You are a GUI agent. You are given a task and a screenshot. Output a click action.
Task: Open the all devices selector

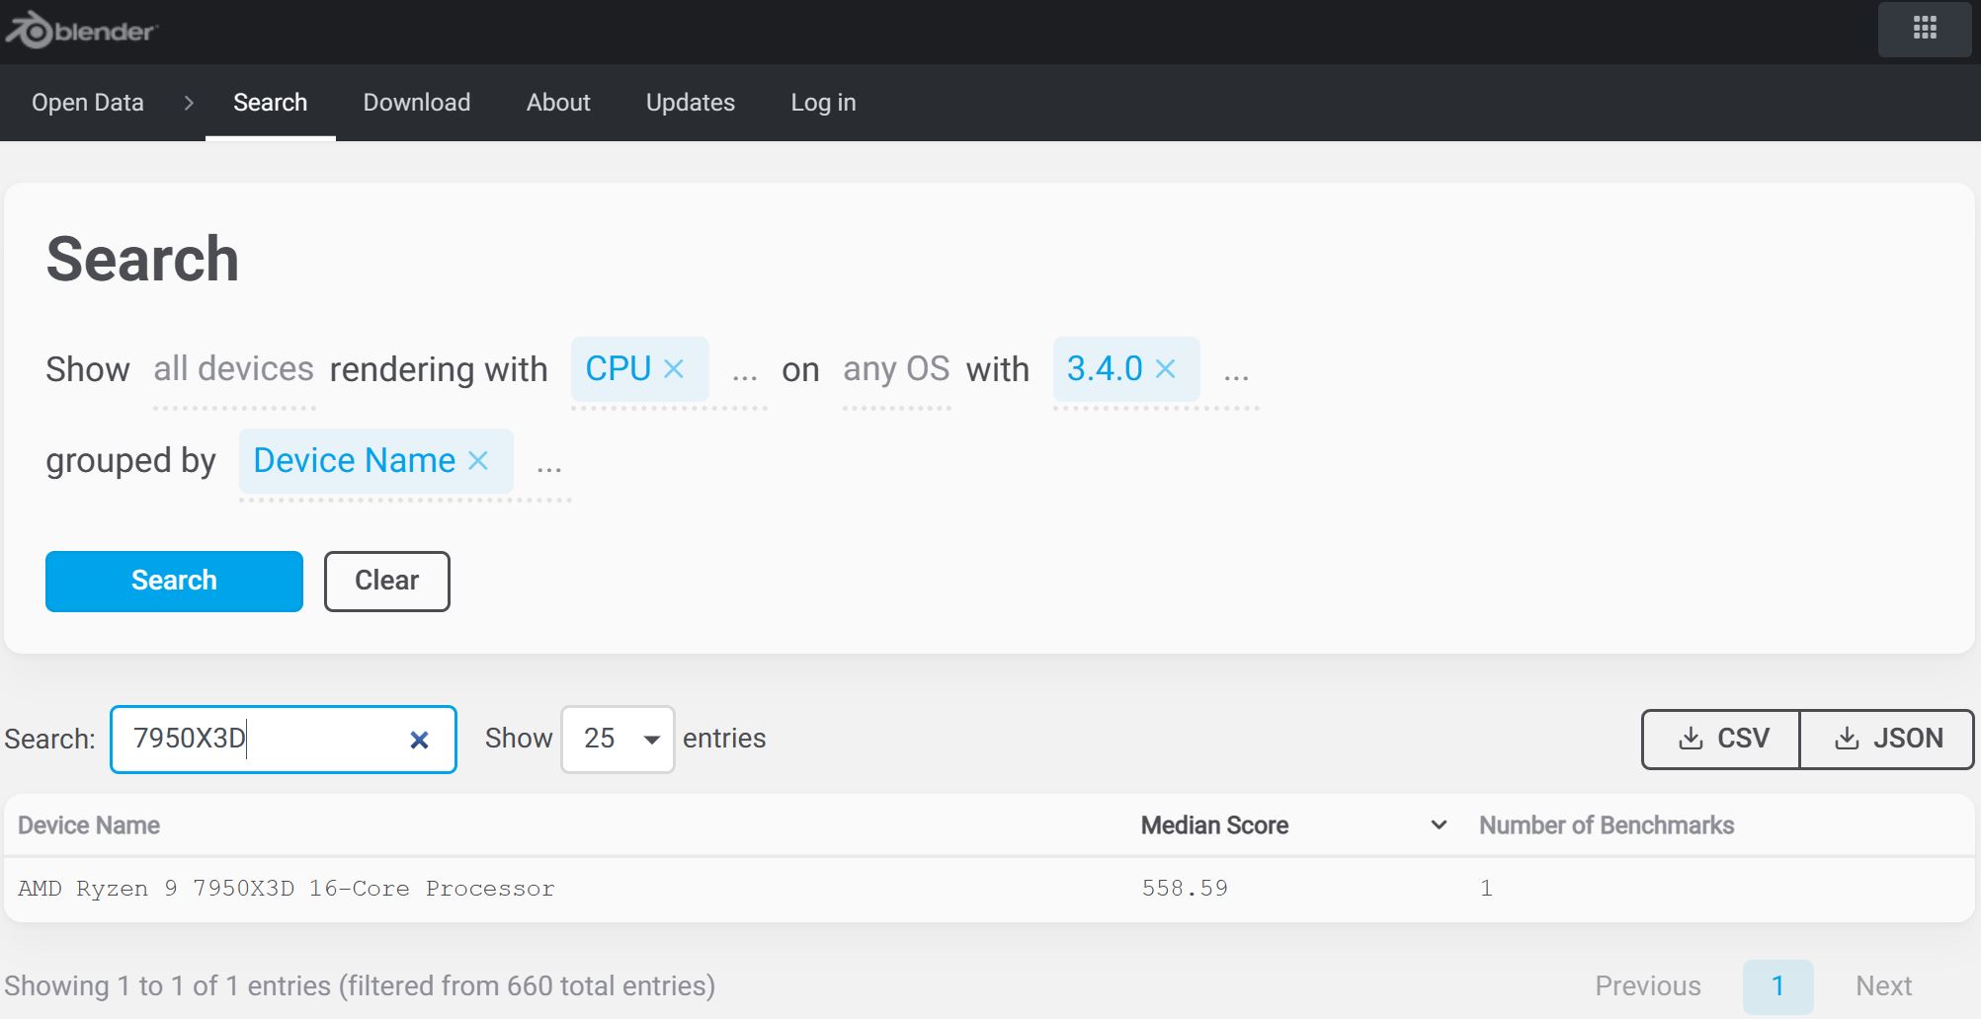pos(234,369)
